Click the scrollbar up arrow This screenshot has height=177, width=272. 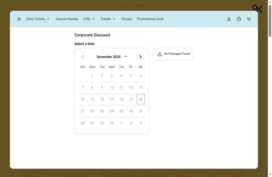(x=270, y=2)
